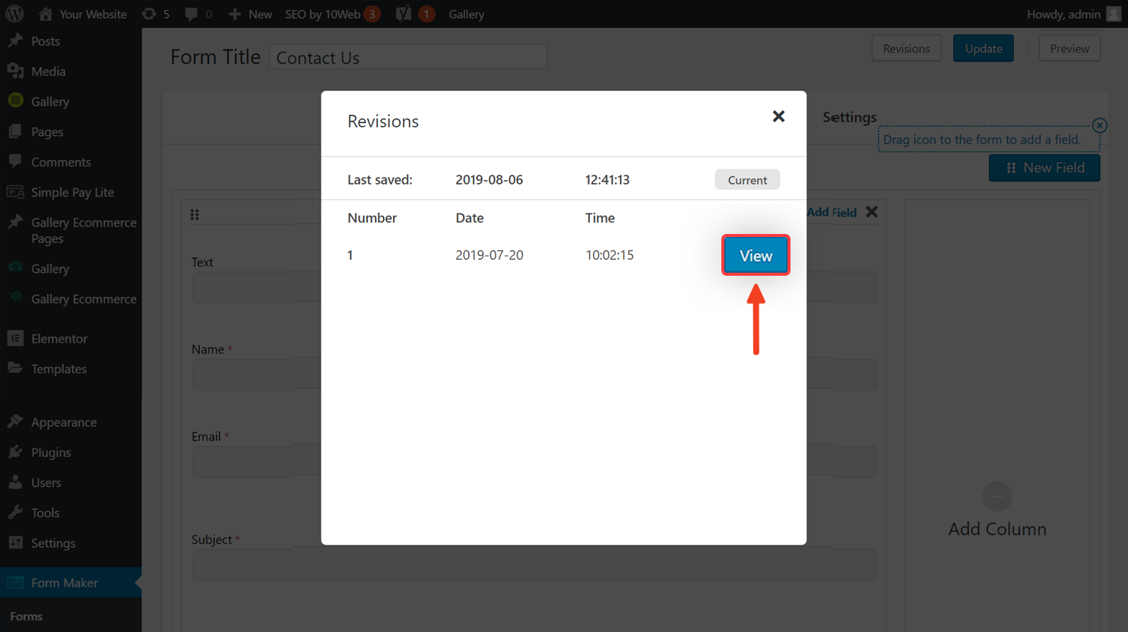Viewport: 1128px width, 632px height.
Task: Click the Email field label
Action: (x=206, y=436)
